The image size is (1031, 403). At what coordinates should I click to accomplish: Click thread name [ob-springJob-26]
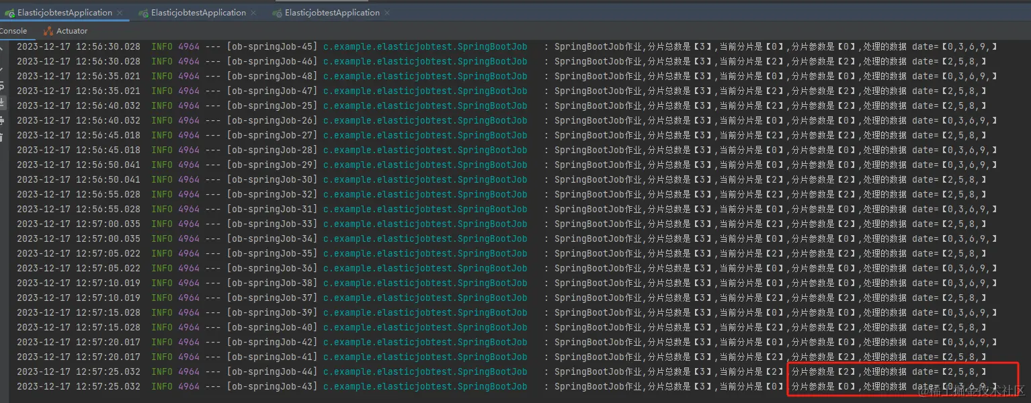click(272, 120)
